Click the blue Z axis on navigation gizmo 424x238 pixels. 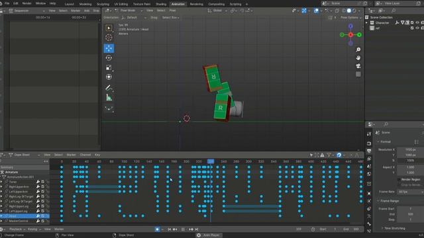350,26
